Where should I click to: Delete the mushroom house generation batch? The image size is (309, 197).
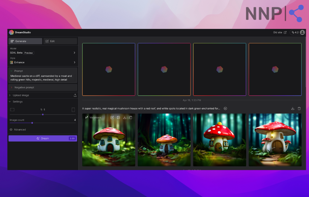coord(299,108)
